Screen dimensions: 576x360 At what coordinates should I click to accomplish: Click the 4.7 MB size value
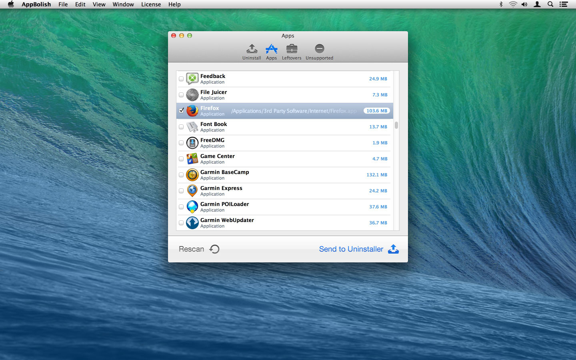click(380, 159)
